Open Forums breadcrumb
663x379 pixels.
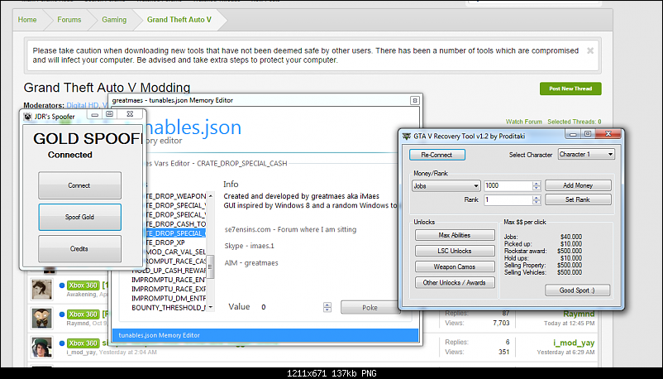pyautogui.click(x=69, y=20)
